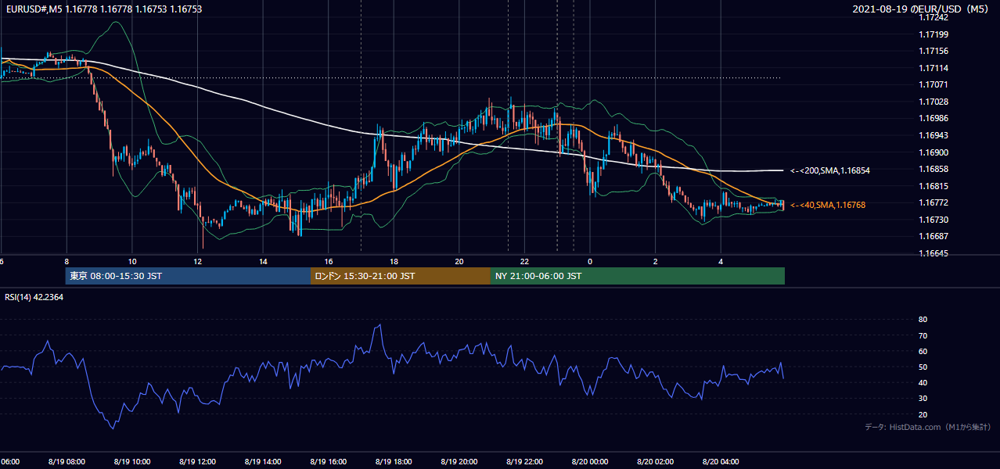The image size is (1000, 469).
Task: Click hour label 16 on the price chart axis
Action: pos(328,261)
